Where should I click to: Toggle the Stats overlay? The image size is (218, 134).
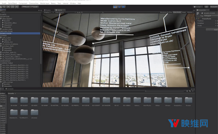click(x=184, y=12)
